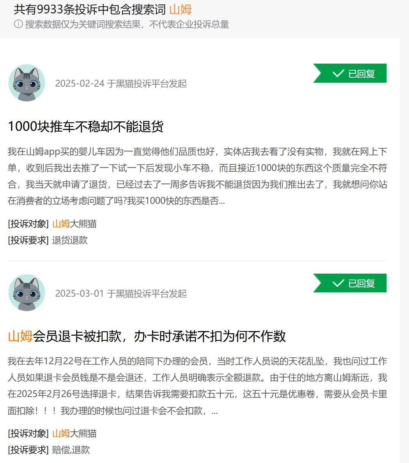
Task: Open complaint titled 1000块推车不稳却不能退货
Action: tap(86, 126)
